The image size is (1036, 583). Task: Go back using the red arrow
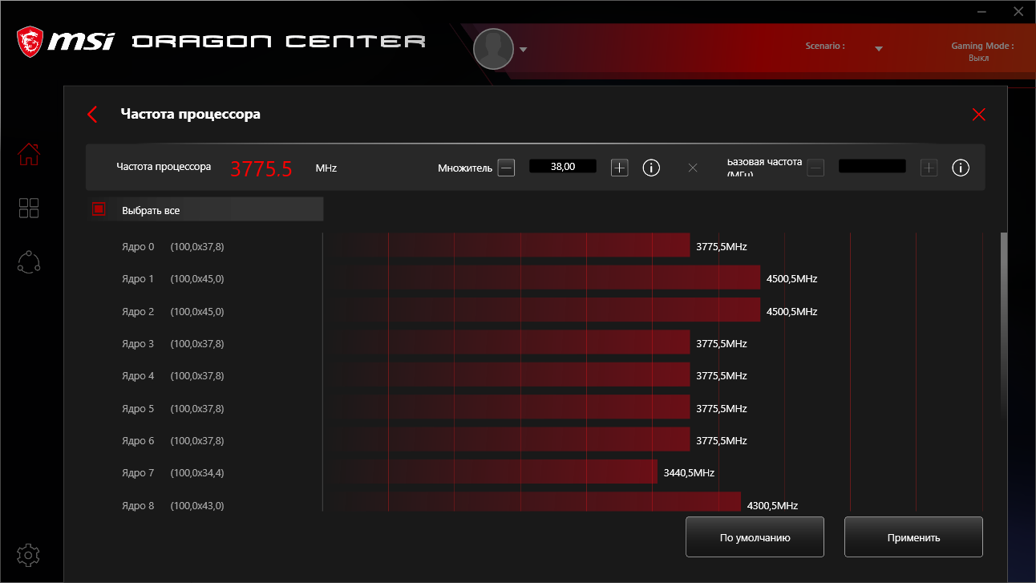(x=92, y=115)
